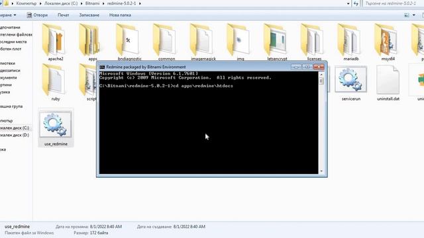Maximize the Redmine Bitnami Environment window
The width and height of the screenshot is (424, 238).
pos(307,67)
